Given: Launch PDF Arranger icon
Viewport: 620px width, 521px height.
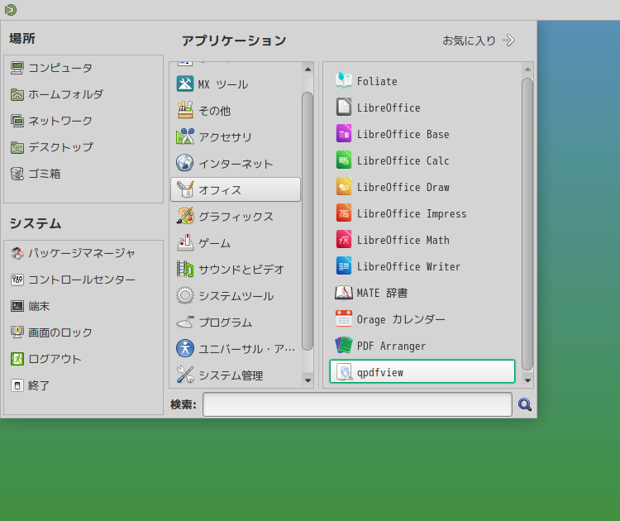Looking at the screenshot, I should 344,346.
